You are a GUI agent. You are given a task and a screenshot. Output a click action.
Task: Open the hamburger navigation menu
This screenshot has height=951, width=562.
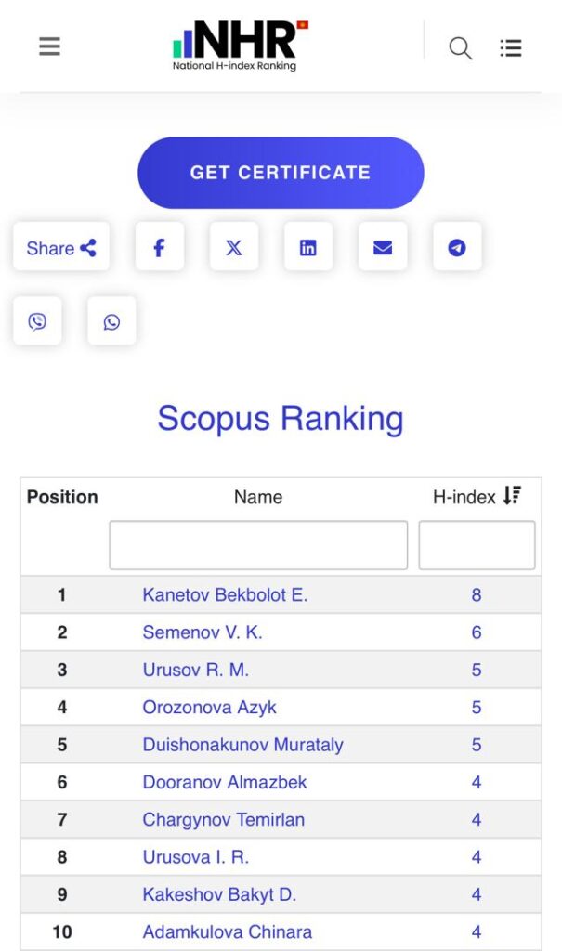(x=49, y=46)
